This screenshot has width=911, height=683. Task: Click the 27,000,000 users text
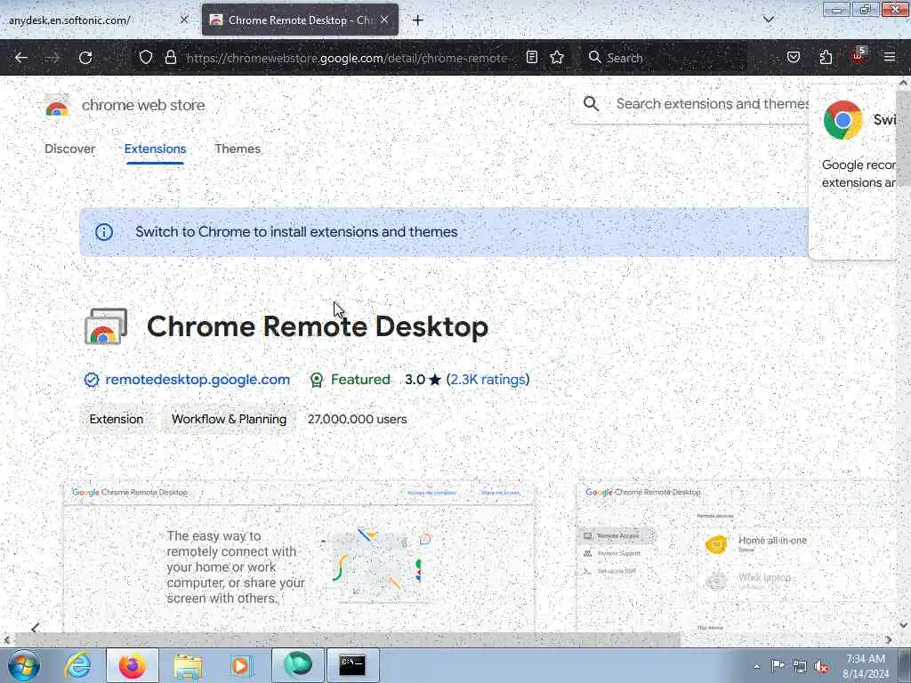pos(358,420)
